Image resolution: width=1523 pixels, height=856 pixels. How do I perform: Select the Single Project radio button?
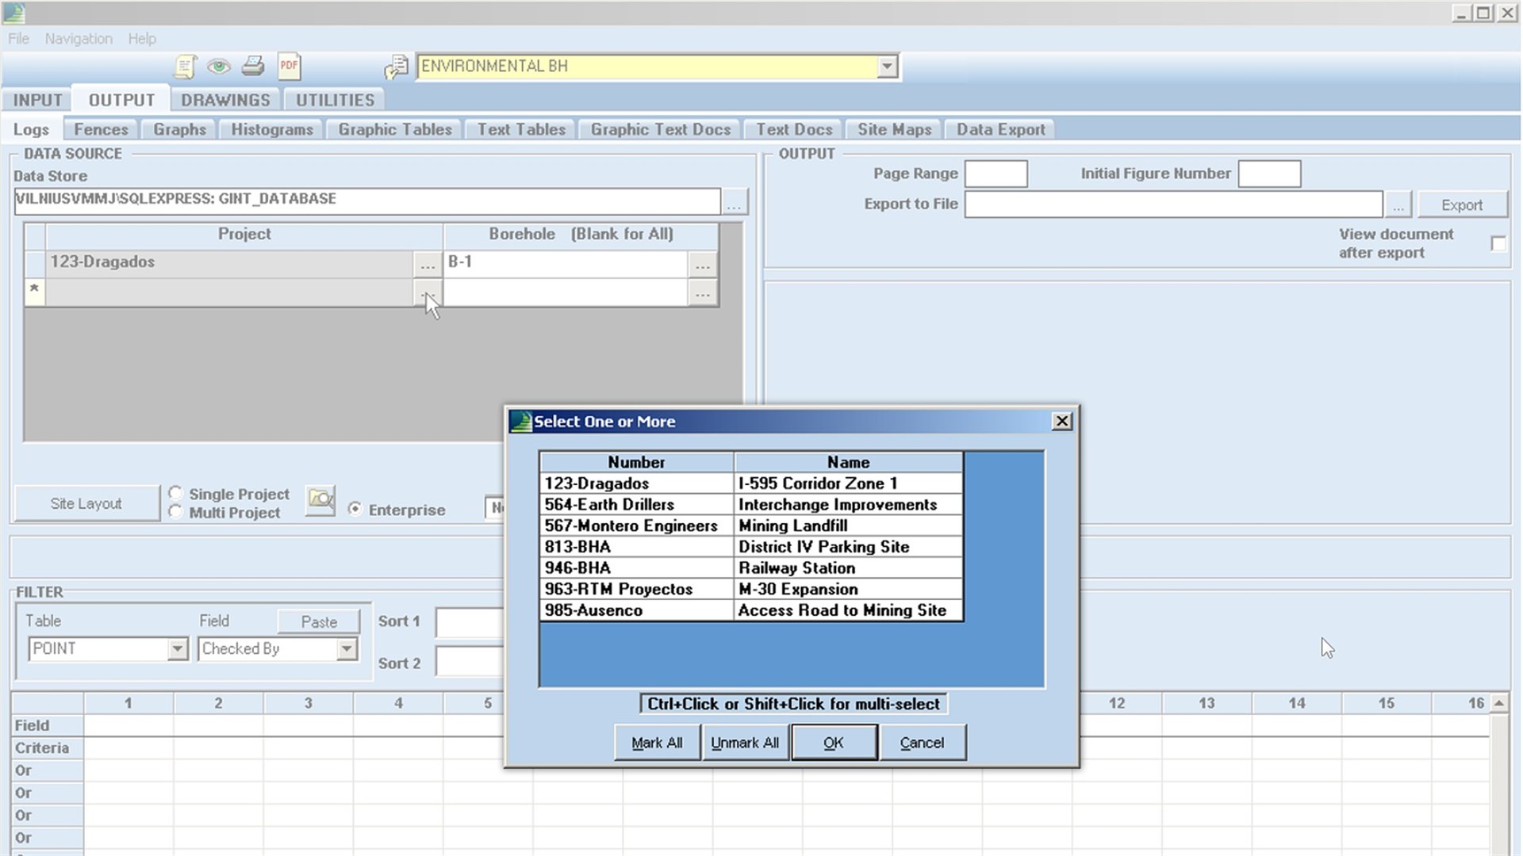click(176, 493)
